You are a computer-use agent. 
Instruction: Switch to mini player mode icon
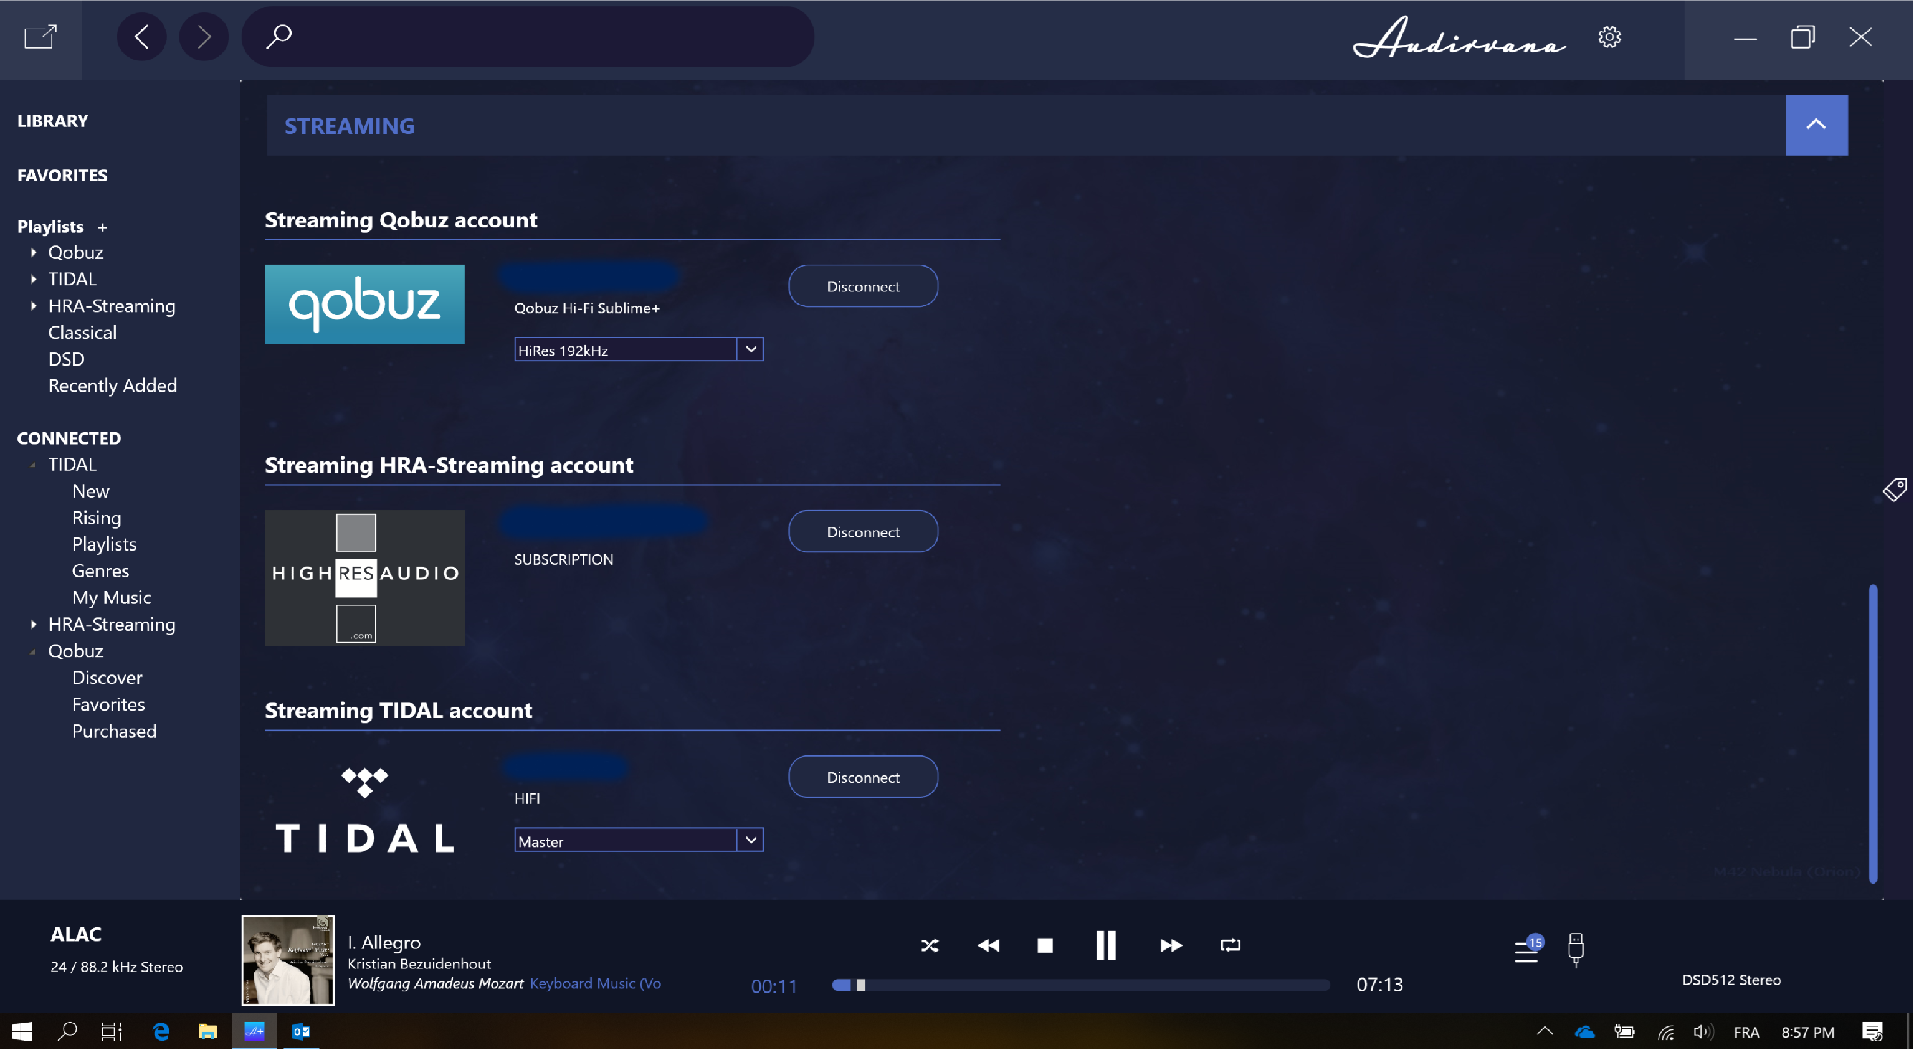[40, 36]
